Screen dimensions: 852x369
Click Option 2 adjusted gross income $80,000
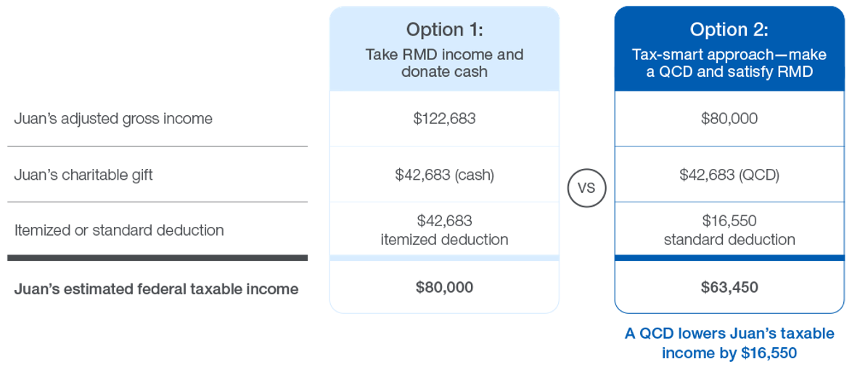[729, 118]
